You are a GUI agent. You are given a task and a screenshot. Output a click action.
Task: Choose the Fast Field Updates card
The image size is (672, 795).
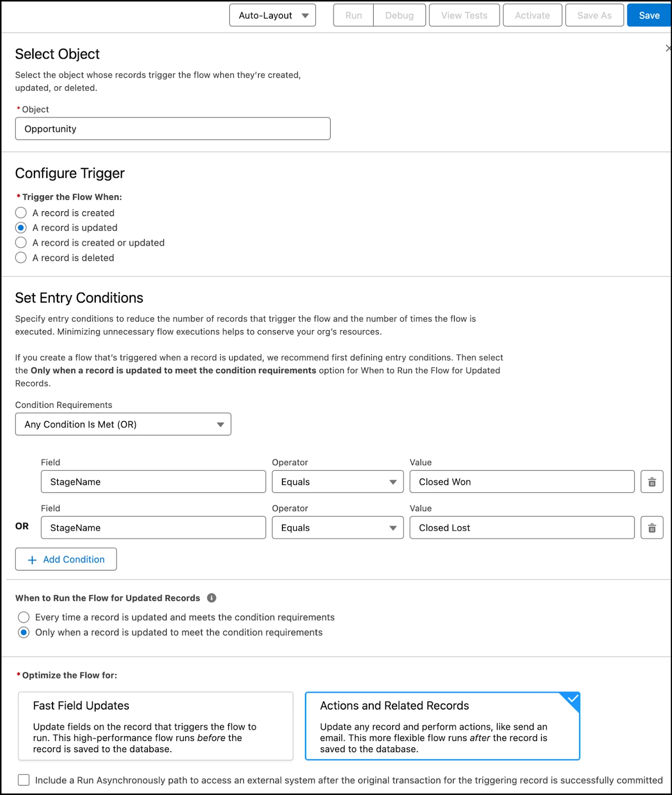pos(155,726)
